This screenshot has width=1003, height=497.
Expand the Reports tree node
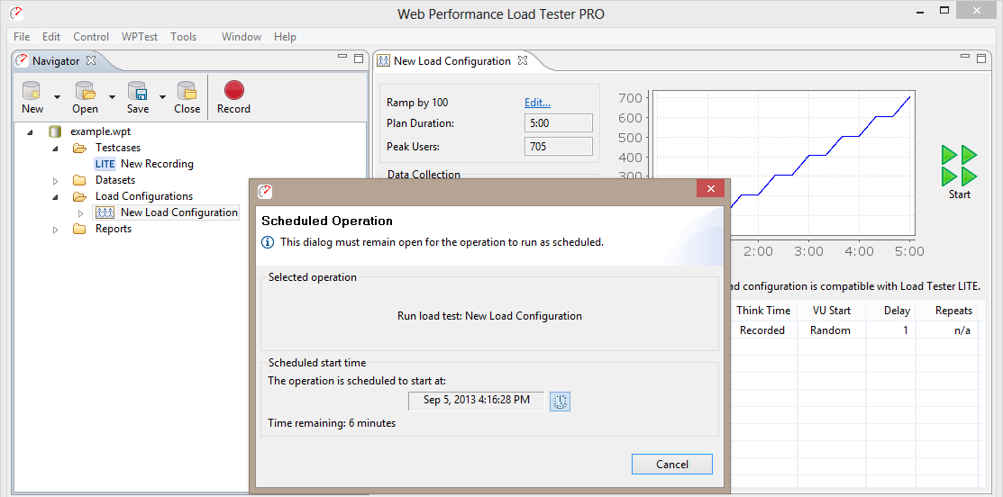[55, 230]
